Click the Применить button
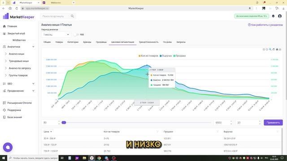Screen dimensions: 287x161 (x=273, y=123)
